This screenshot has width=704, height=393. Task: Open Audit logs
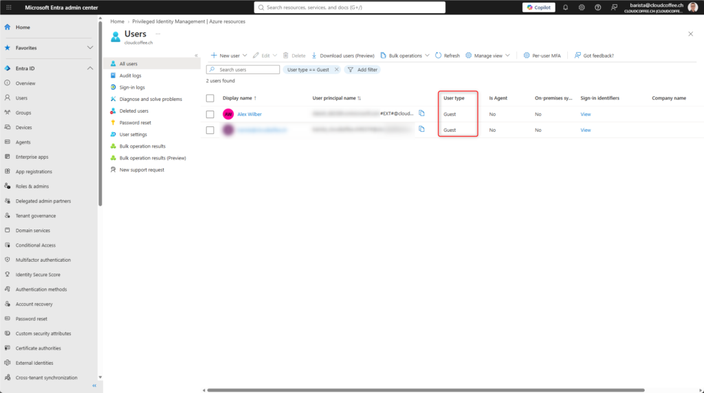tap(130, 76)
